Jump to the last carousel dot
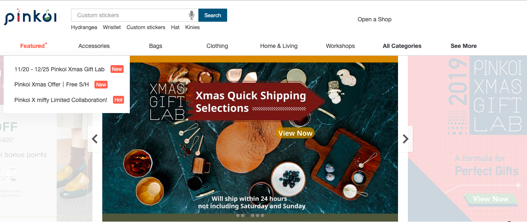This screenshot has height=222, width=527. pos(262,215)
